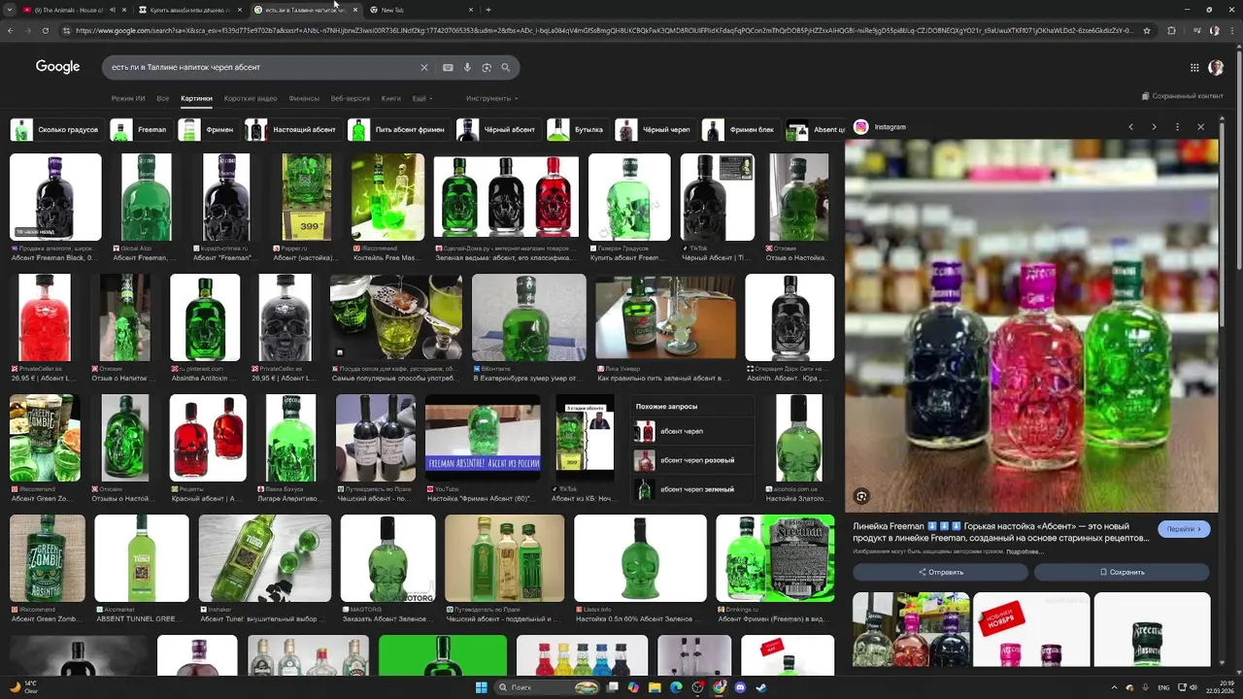Open Сохраненный контент saved items
The height and width of the screenshot is (699, 1243).
coord(1183,96)
